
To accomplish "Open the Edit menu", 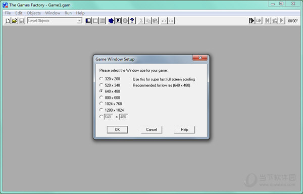I will click(19, 13).
